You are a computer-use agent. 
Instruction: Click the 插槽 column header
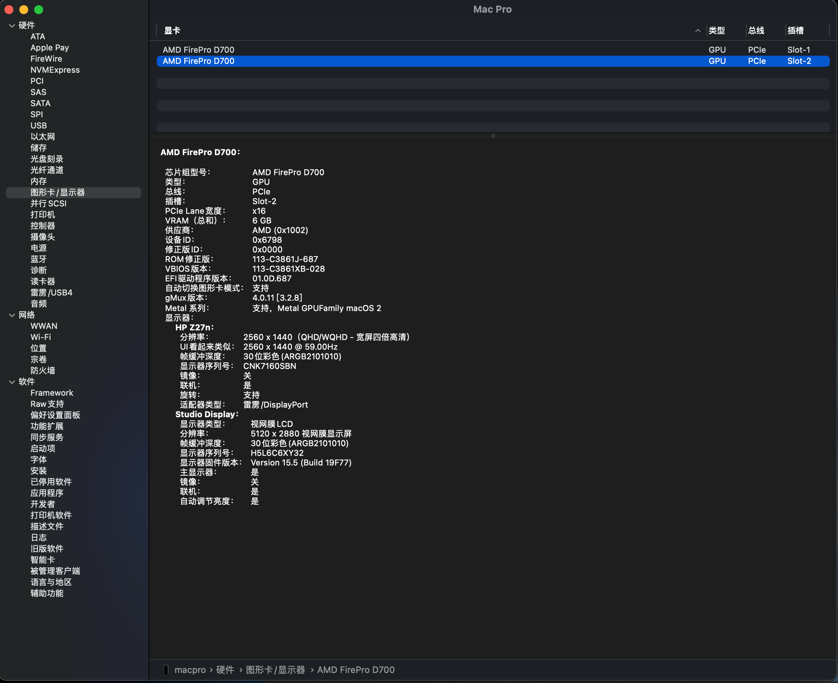click(796, 31)
